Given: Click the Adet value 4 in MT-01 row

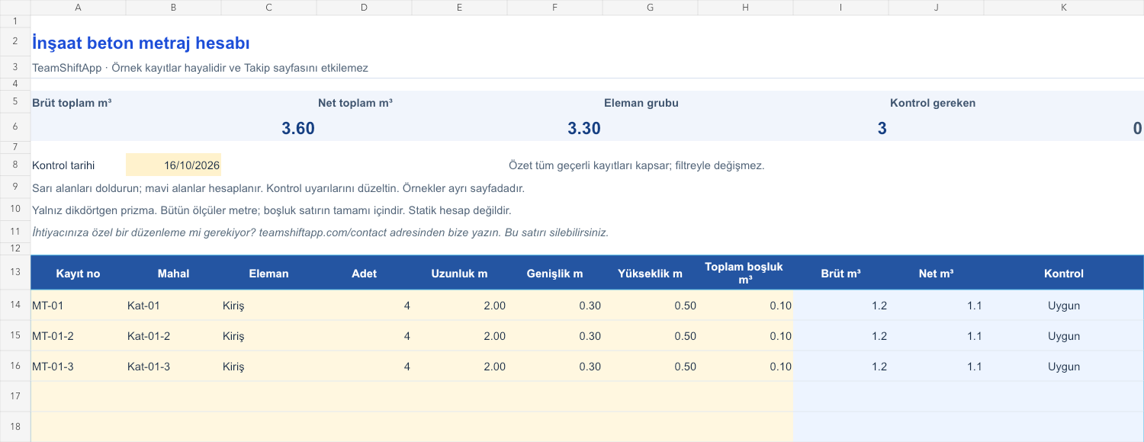Looking at the screenshot, I should point(364,306).
